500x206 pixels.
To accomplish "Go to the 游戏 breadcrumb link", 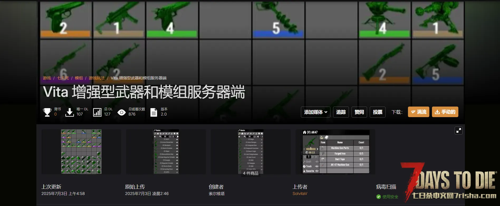I will pyautogui.click(x=47, y=78).
